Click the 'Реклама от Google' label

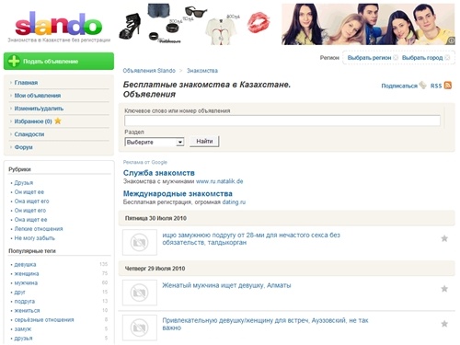click(x=145, y=162)
